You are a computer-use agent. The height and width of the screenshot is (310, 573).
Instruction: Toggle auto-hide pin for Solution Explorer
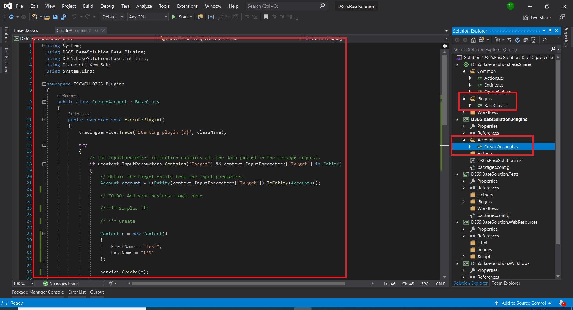point(550,31)
